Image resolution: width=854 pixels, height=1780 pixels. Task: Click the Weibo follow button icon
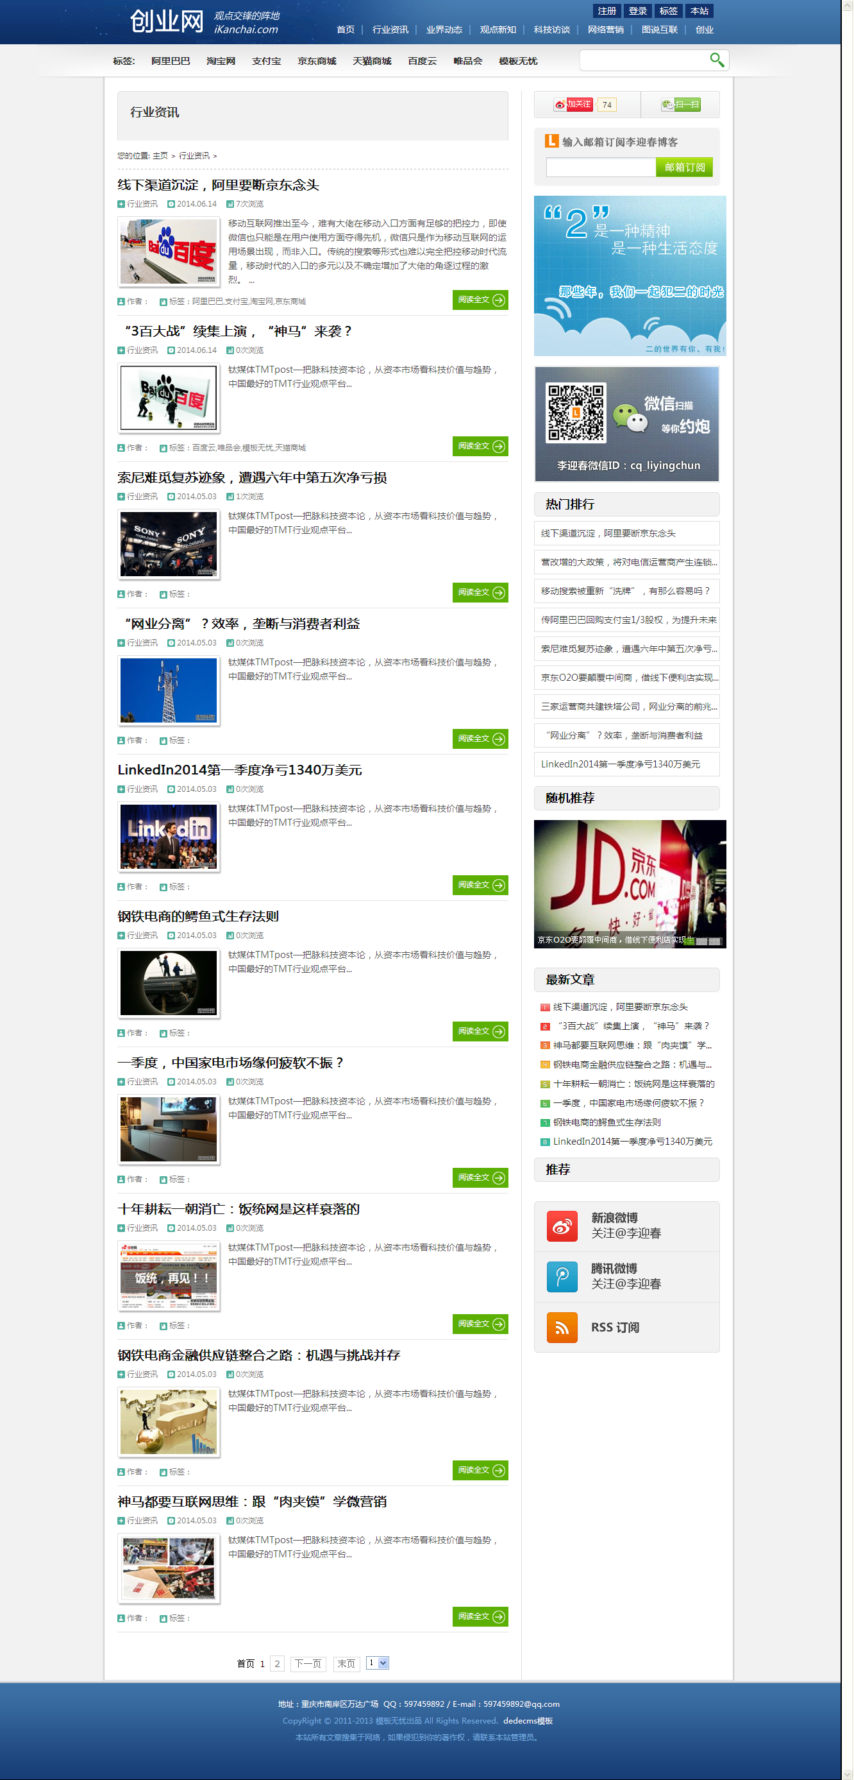coord(573,105)
